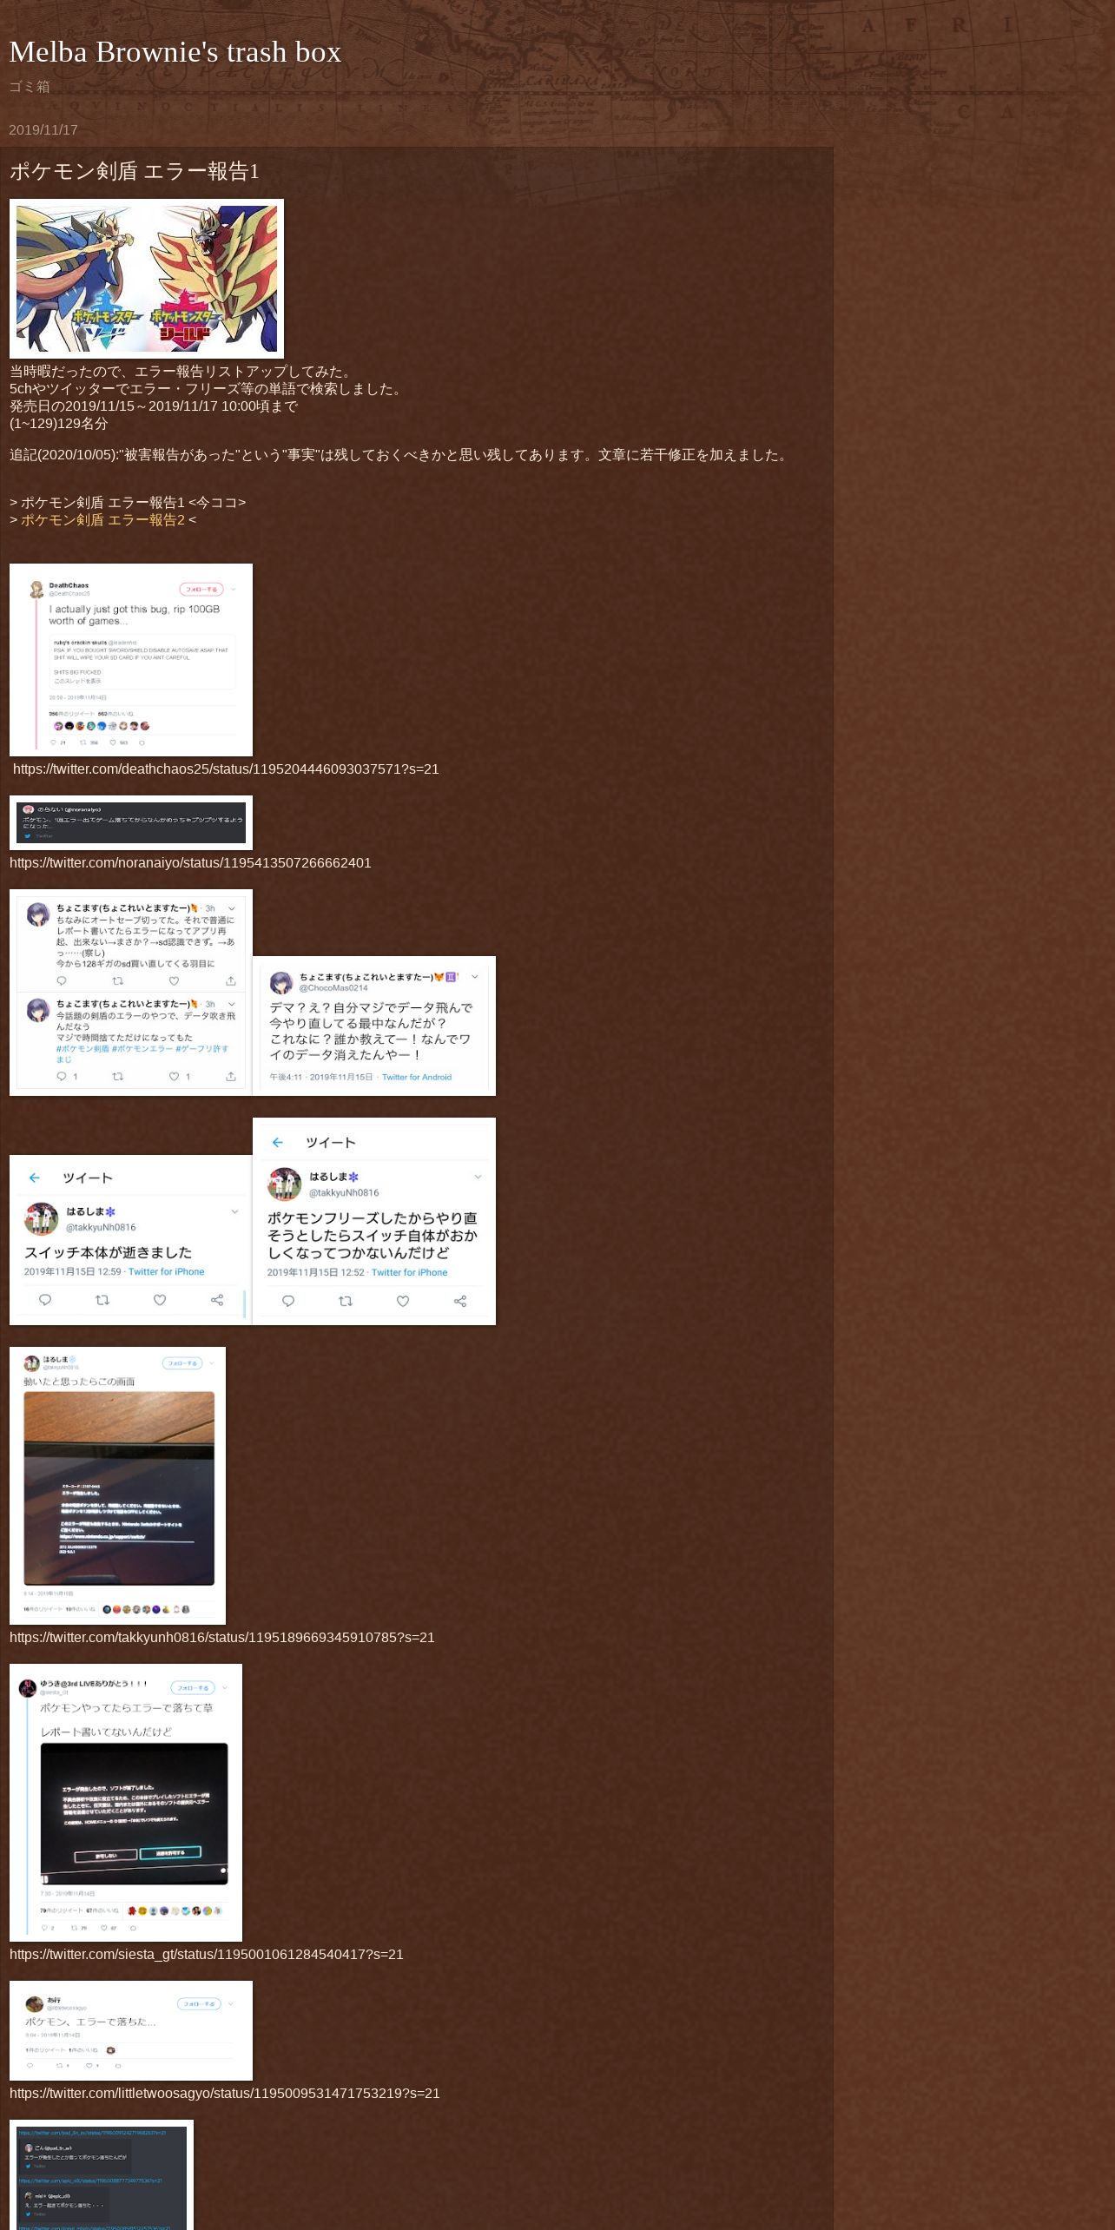Screen dimensions: 1115x2230
Task: Open the ポケモン剣盾 エラー報告1 post title
Action: click(135, 171)
